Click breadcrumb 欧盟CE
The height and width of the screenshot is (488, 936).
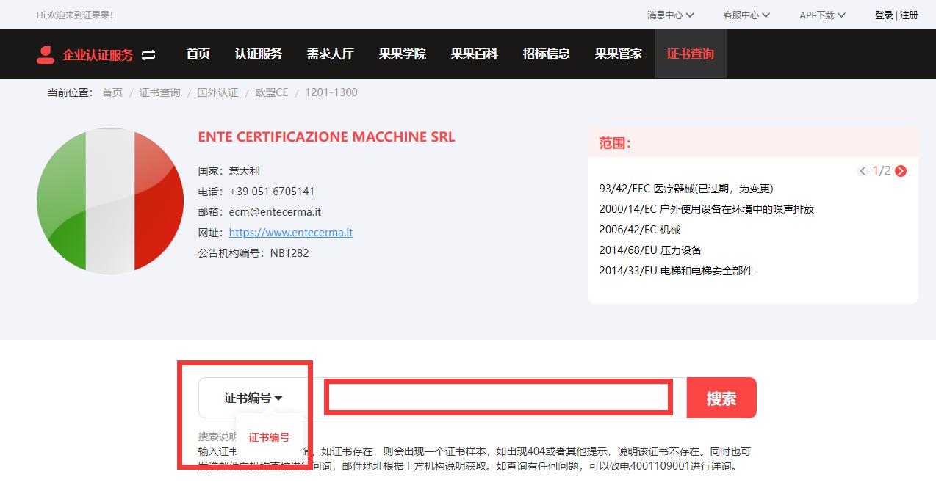[x=271, y=92]
